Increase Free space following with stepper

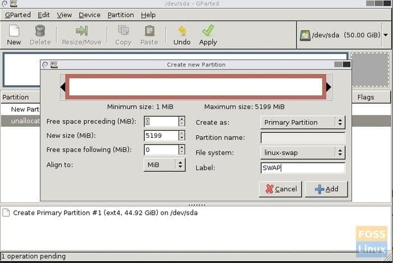coord(182,147)
